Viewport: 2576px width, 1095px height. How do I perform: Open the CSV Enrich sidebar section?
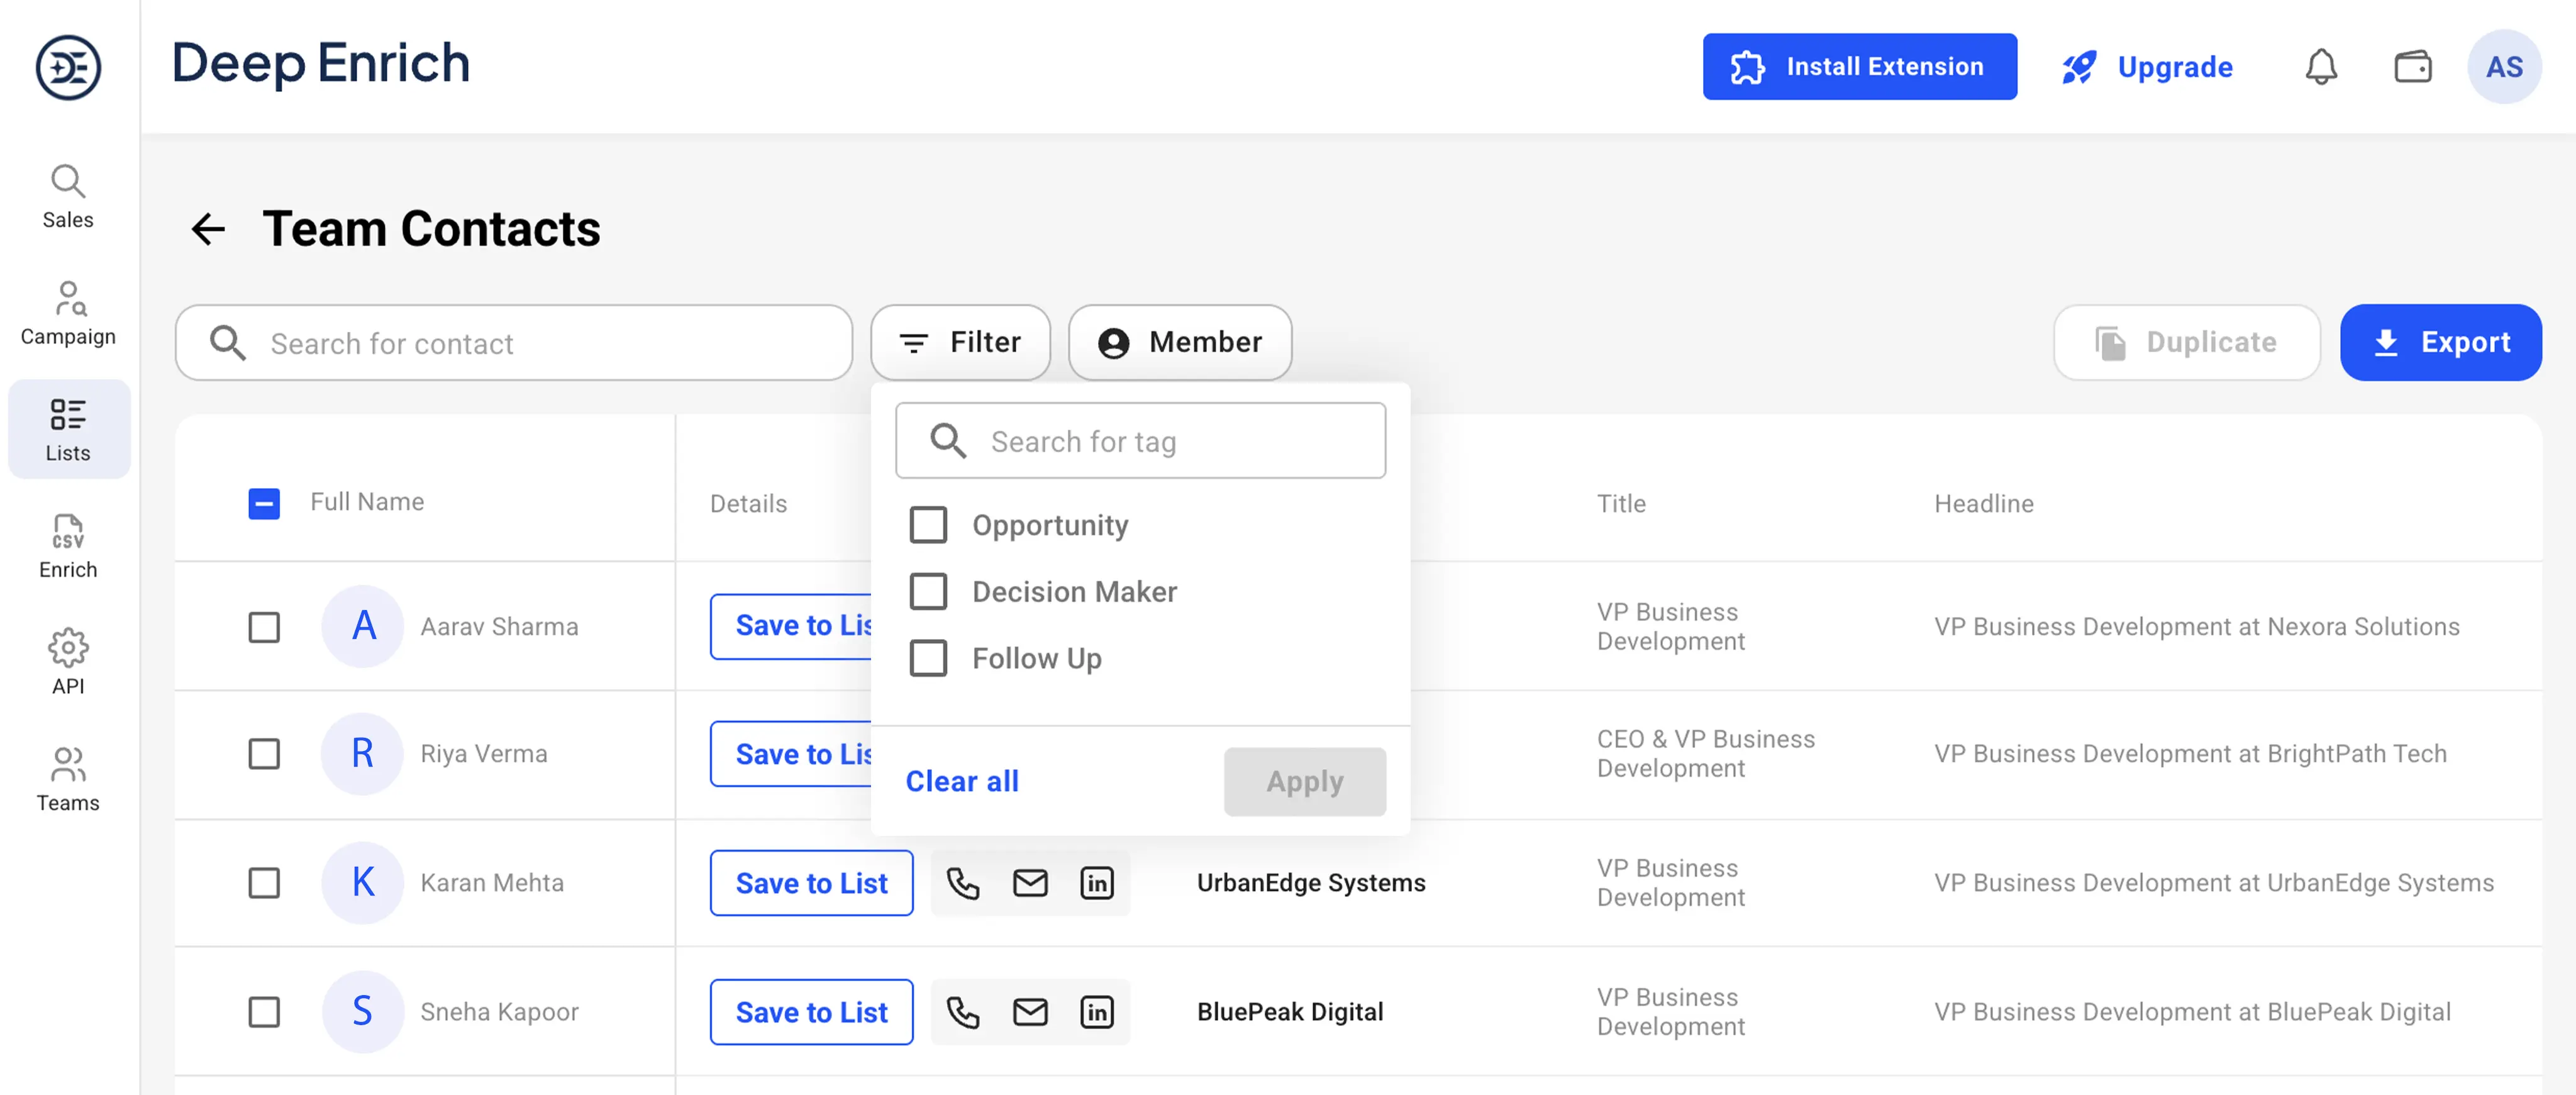pos(68,546)
